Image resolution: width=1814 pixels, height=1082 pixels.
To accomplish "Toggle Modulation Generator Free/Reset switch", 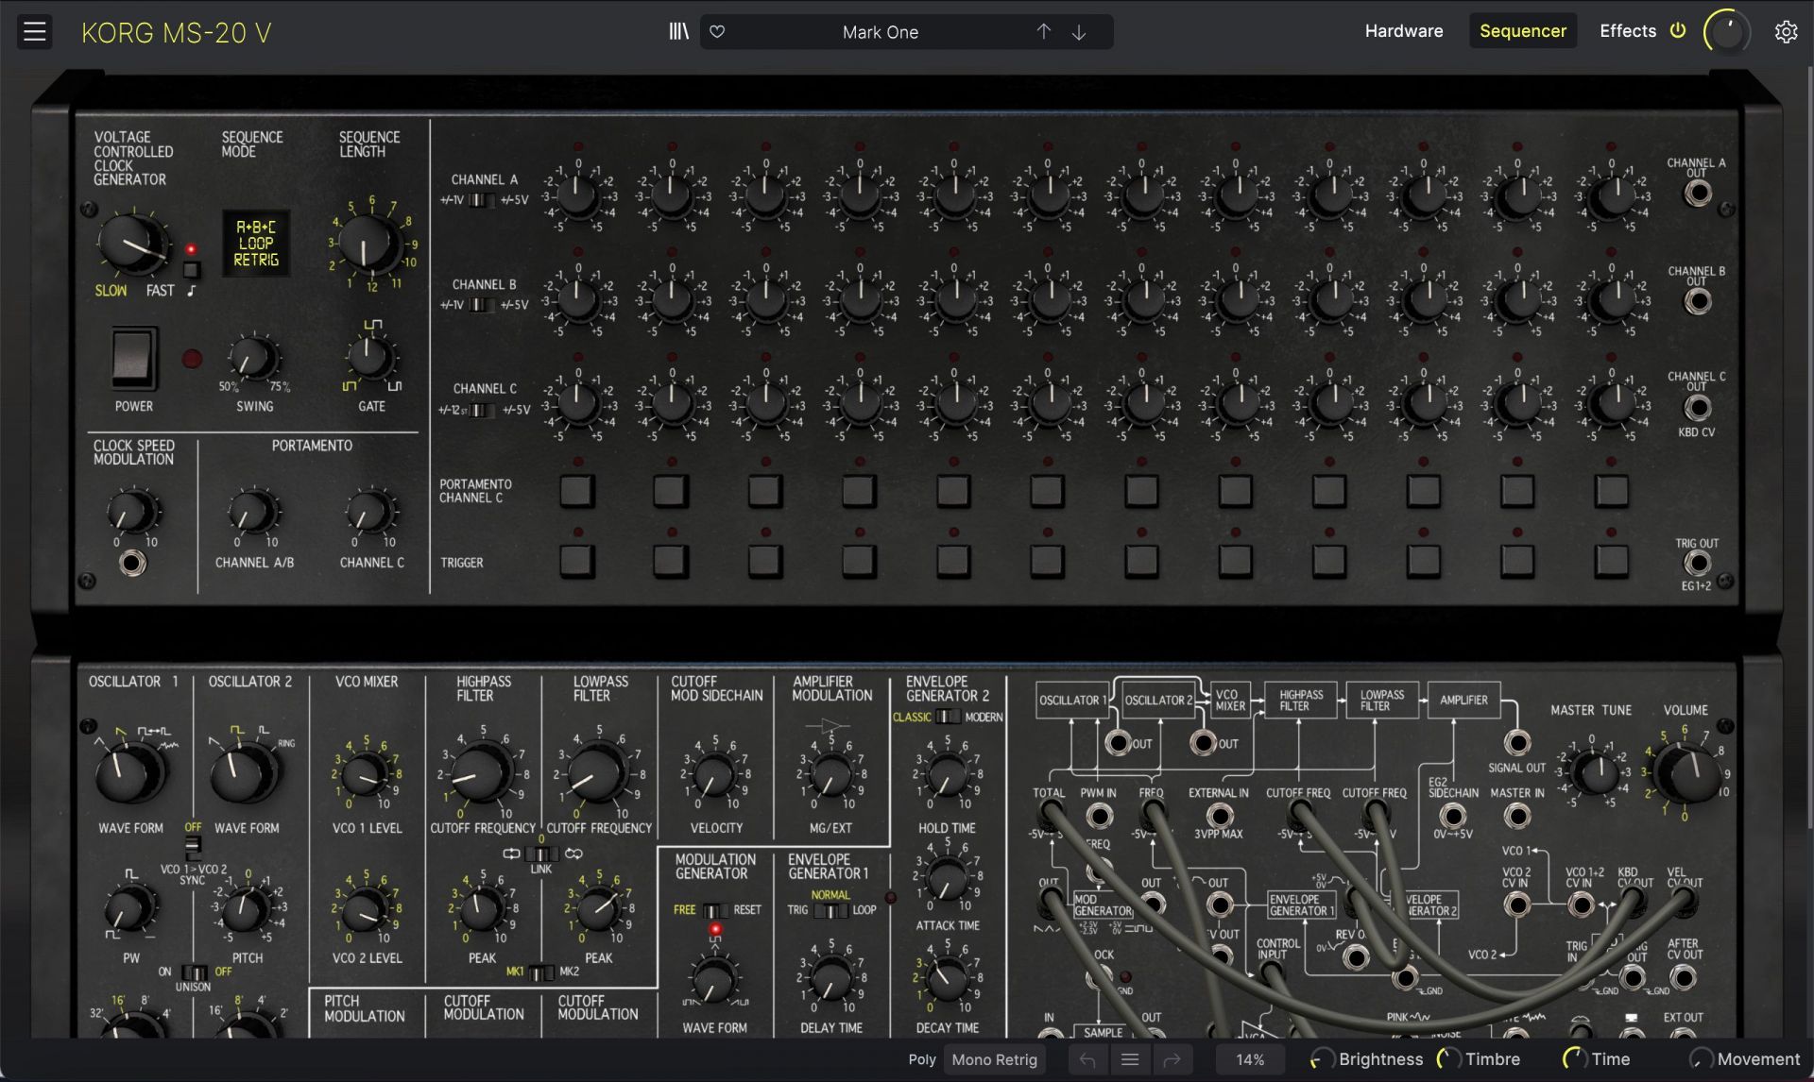I will [x=715, y=910].
